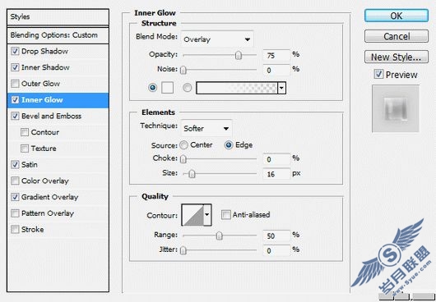Image resolution: width=436 pixels, height=302 pixels.
Task: Toggle the Gradient Overlay checkbox
Action: tap(15, 197)
